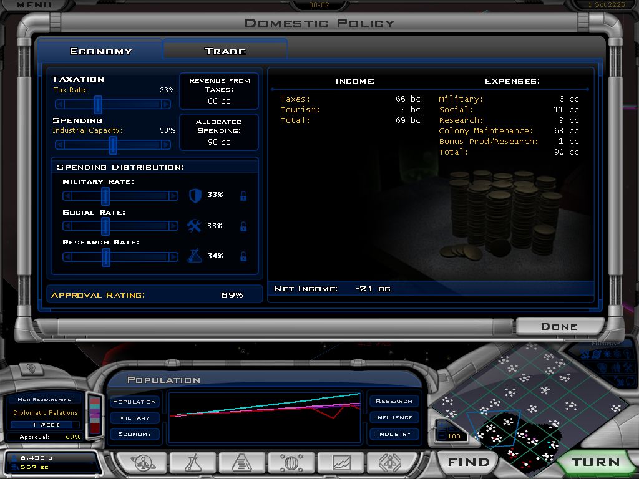Show the Population graph
The image size is (639, 479).
click(x=135, y=402)
